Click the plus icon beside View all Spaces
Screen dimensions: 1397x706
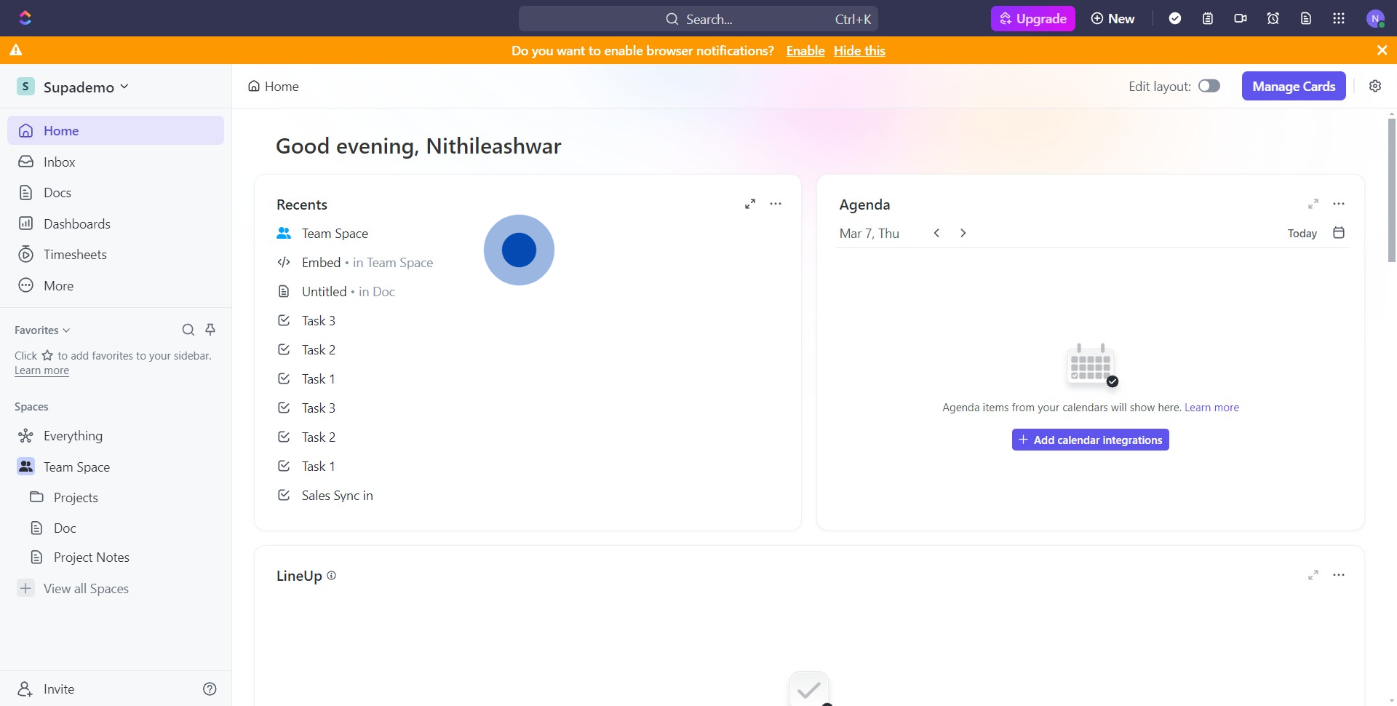point(26,588)
